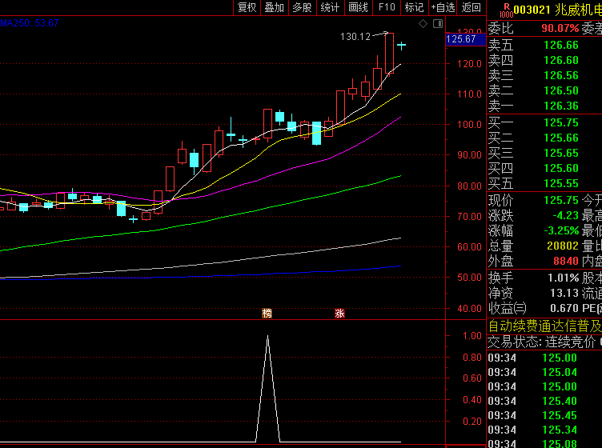This screenshot has width=602, height=448.
Task: Click the 130.12 high price annotation
Action: pyautogui.click(x=355, y=37)
